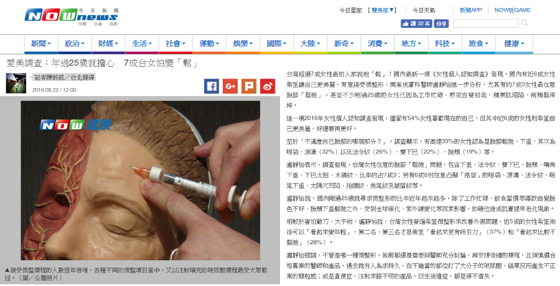Share article via the Weibo icon

coord(267,86)
